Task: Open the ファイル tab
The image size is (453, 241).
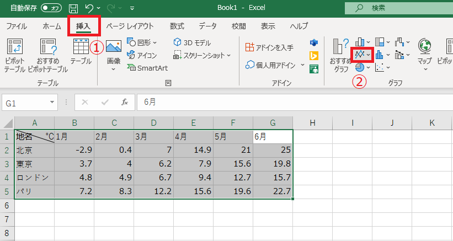Action: pos(17,26)
